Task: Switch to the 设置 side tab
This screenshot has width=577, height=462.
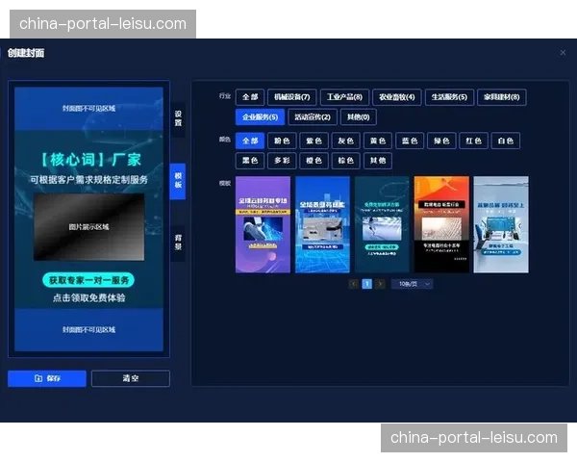Action: [178, 118]
